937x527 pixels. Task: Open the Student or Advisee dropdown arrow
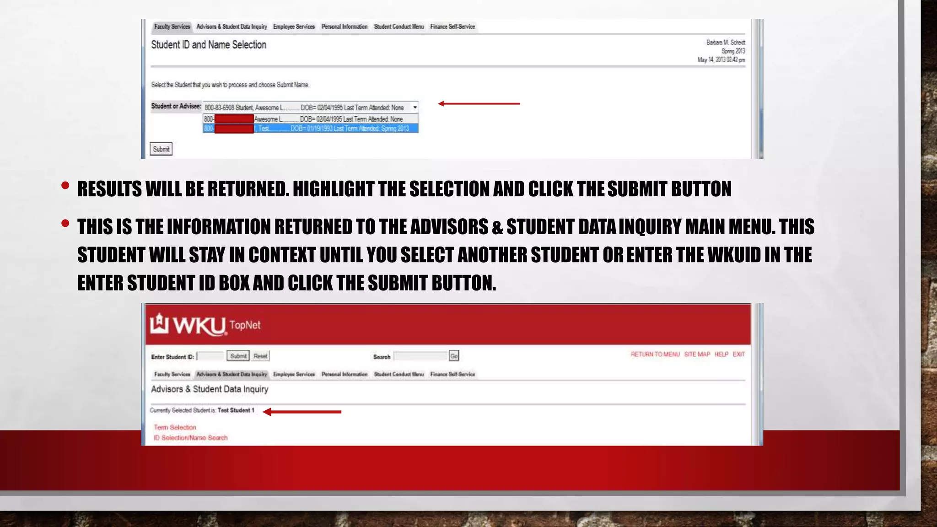click(x=415, y=108)
